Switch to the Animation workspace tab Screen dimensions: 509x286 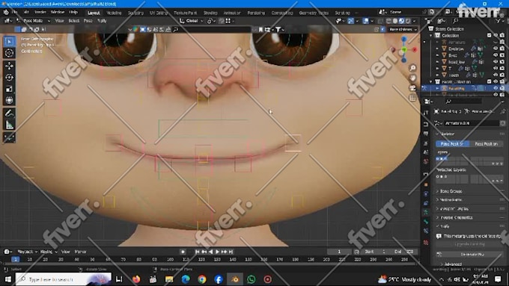pos(232,13)
